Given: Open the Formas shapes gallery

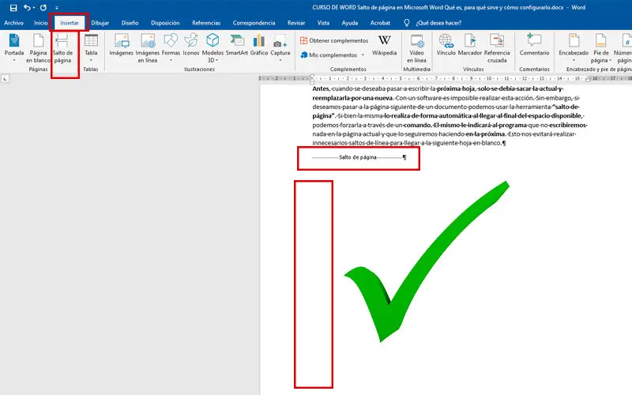Looking at the screenshot, I should tap(171, 48).
